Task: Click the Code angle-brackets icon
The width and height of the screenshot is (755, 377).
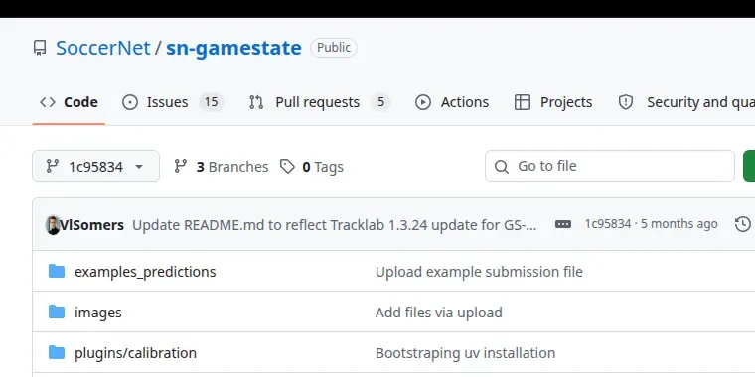Action: [x=48, y=102]
